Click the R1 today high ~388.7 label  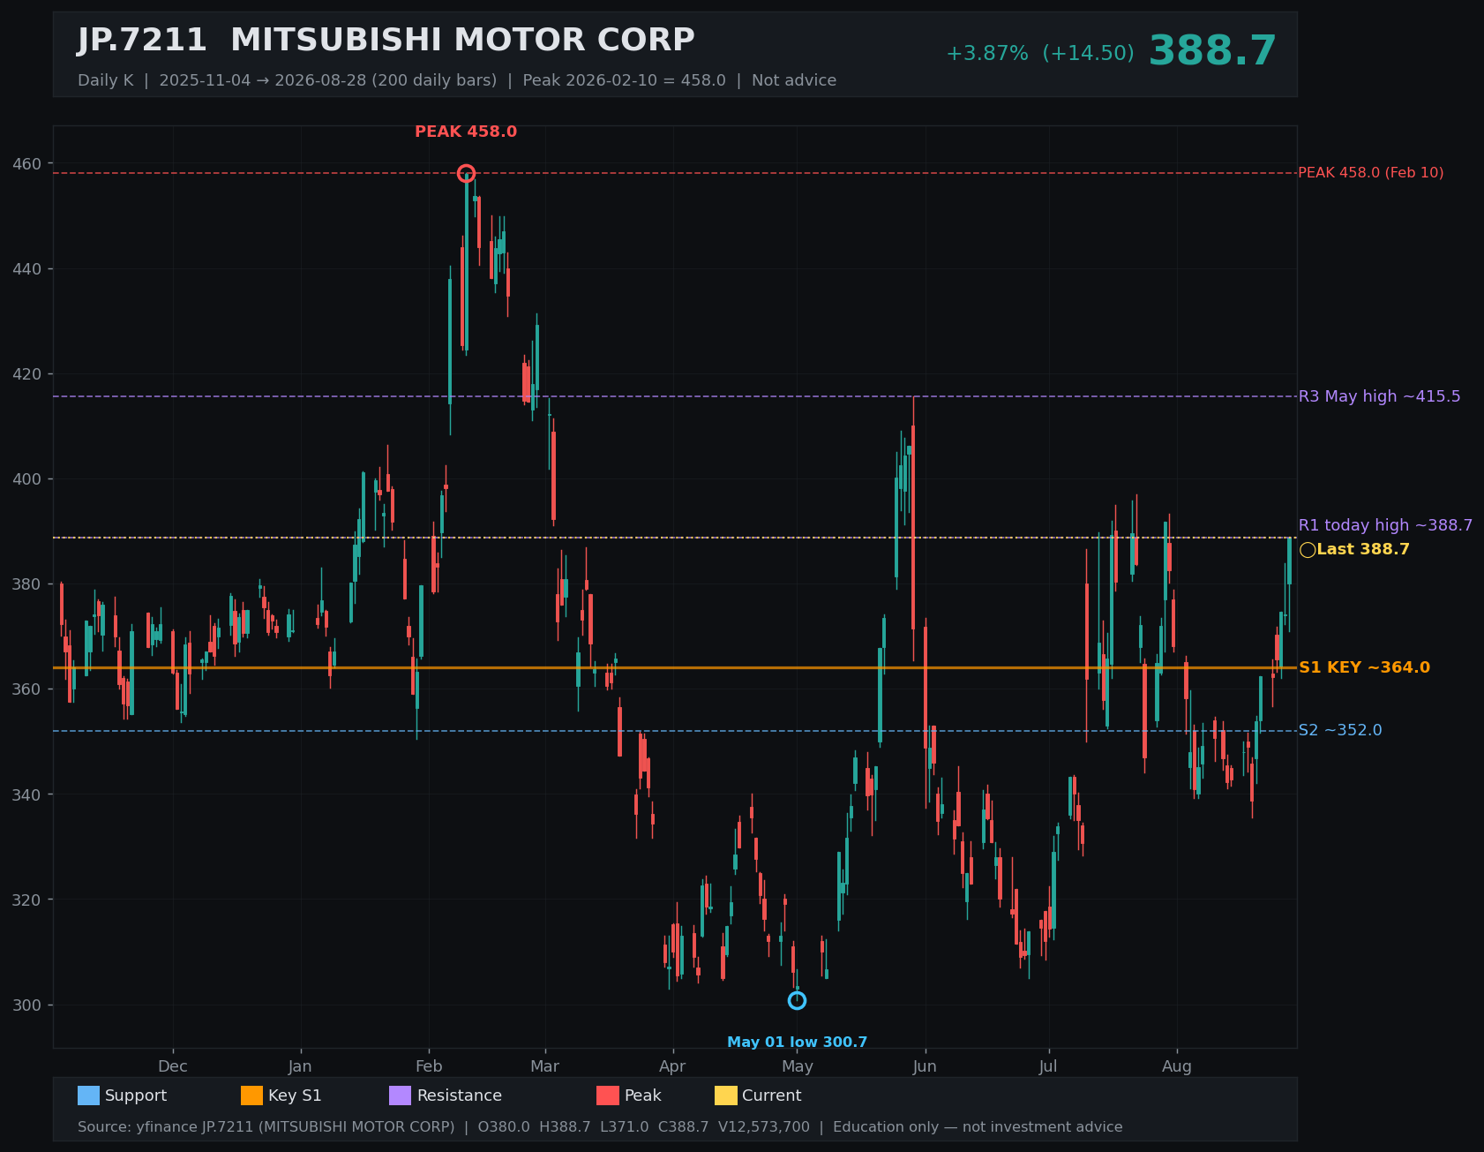coord(1385,525)
